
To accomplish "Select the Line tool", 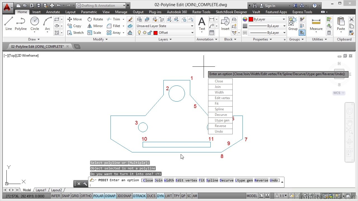I will (x=9, y=24).
